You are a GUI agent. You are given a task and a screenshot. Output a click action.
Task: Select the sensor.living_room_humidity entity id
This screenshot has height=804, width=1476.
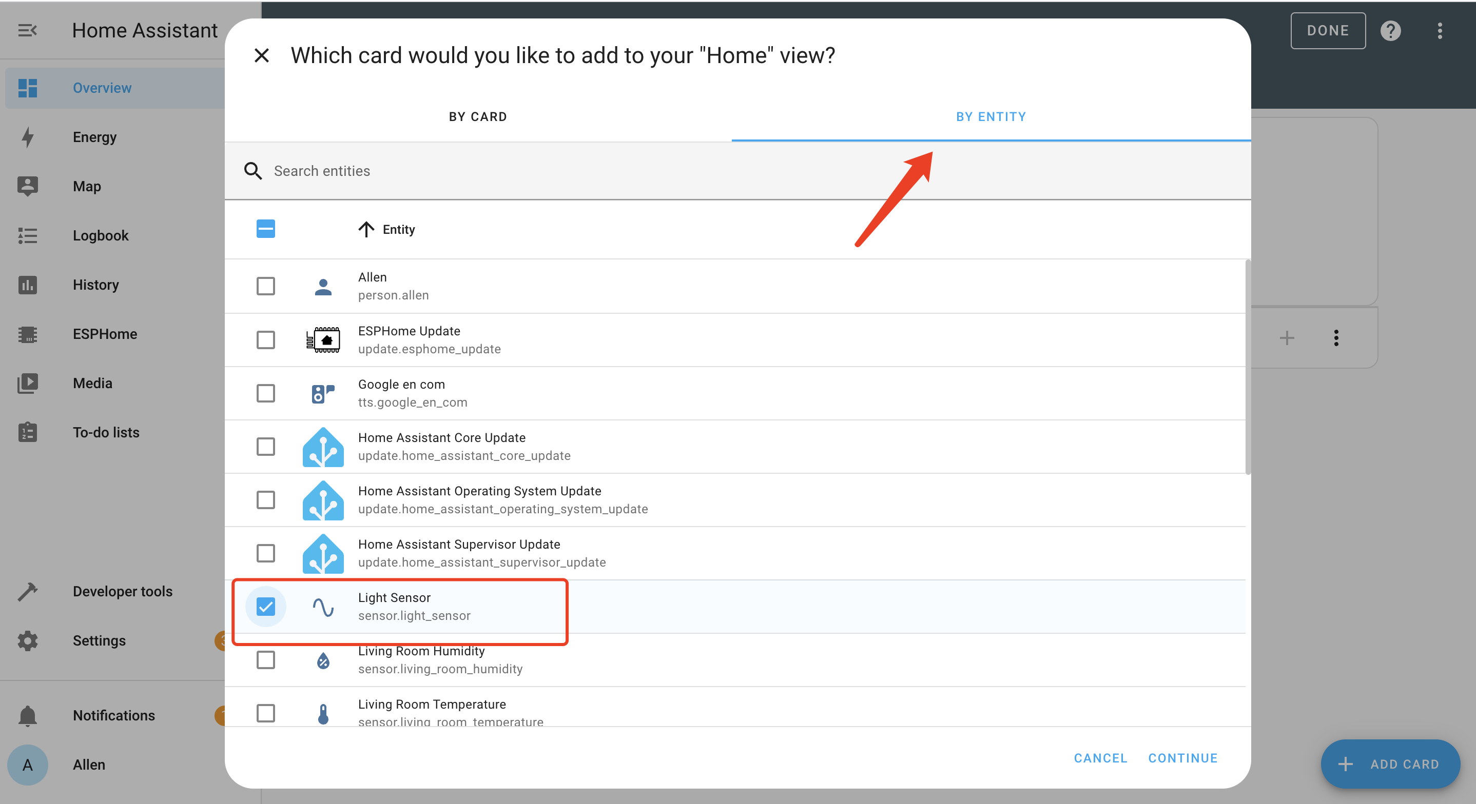point(440,669)
